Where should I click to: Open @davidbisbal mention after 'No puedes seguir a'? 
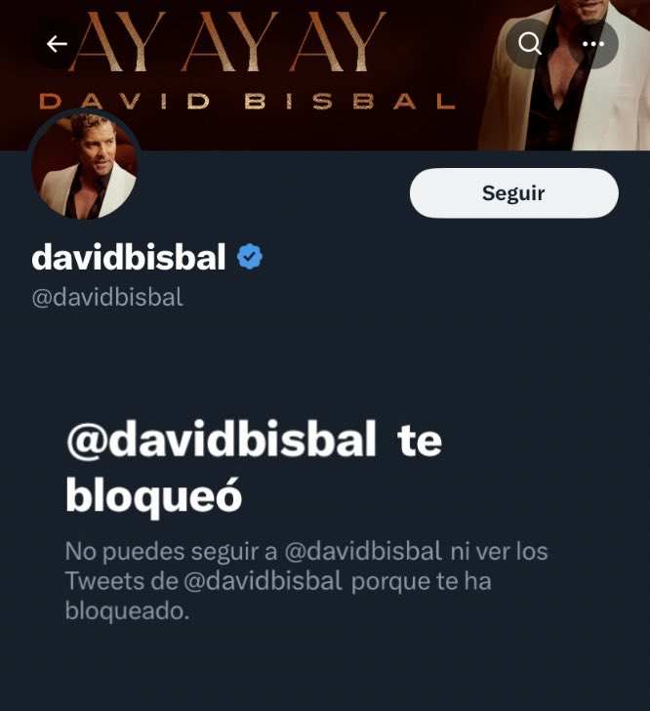pos(363,552)
